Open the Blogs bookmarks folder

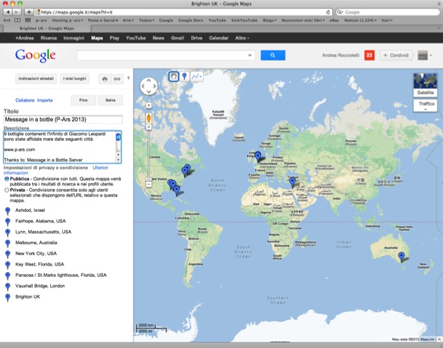pyautogui.click(x=269, y=20)
